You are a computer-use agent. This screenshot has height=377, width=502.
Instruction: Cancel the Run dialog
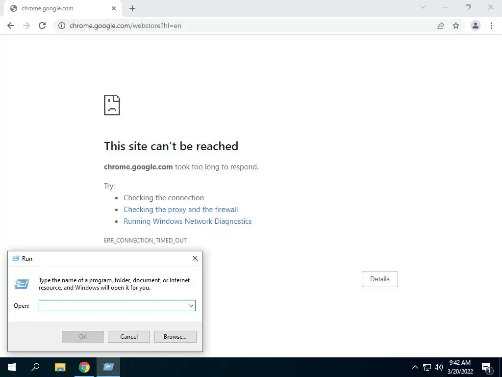tap(129, 337)
